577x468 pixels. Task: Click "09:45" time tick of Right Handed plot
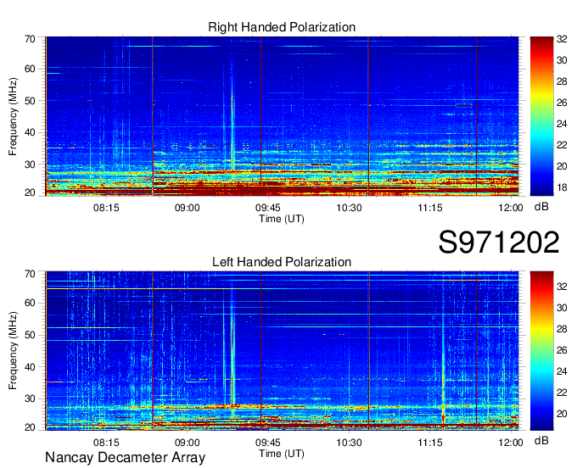[268, 208]
